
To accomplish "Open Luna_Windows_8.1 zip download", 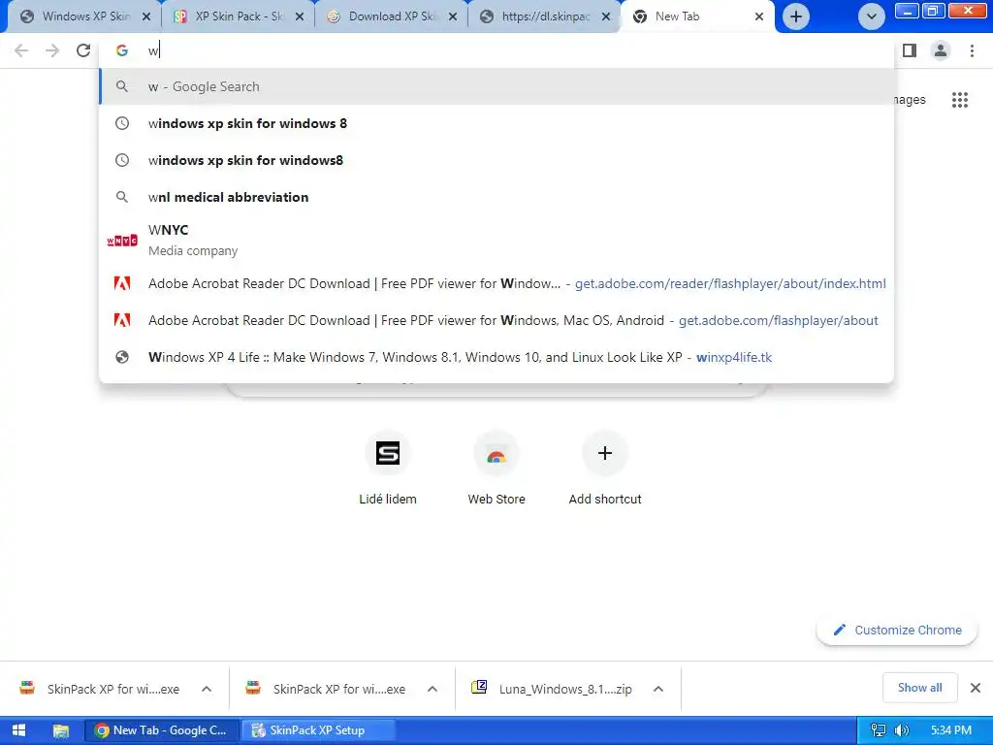I will [554, 689].
